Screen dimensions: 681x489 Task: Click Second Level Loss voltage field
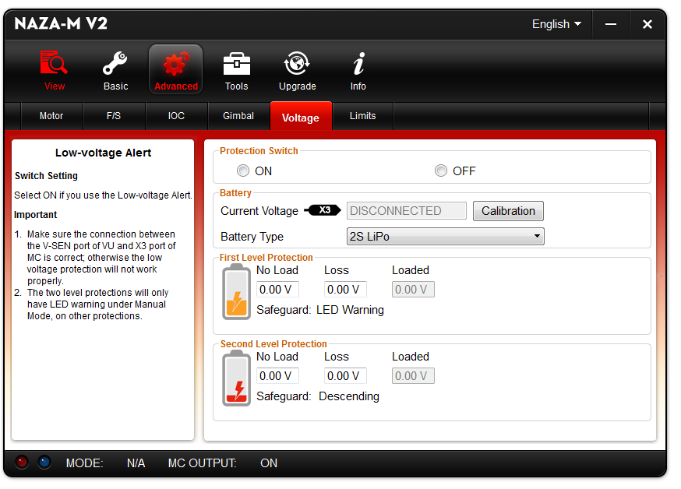[345, 376]
